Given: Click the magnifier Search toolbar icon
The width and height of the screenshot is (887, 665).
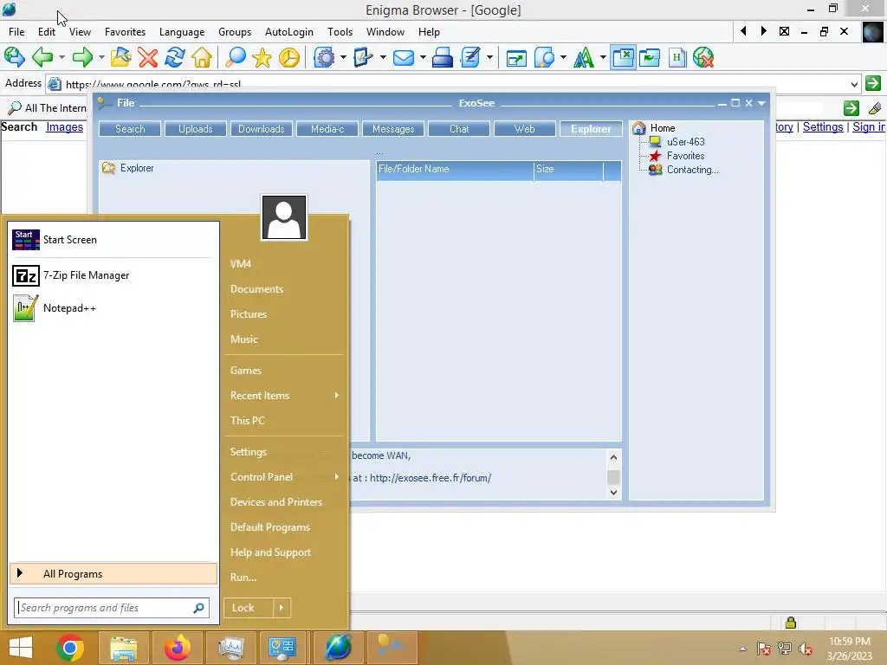Looking at the screenshot, I should tap(235, 57).
